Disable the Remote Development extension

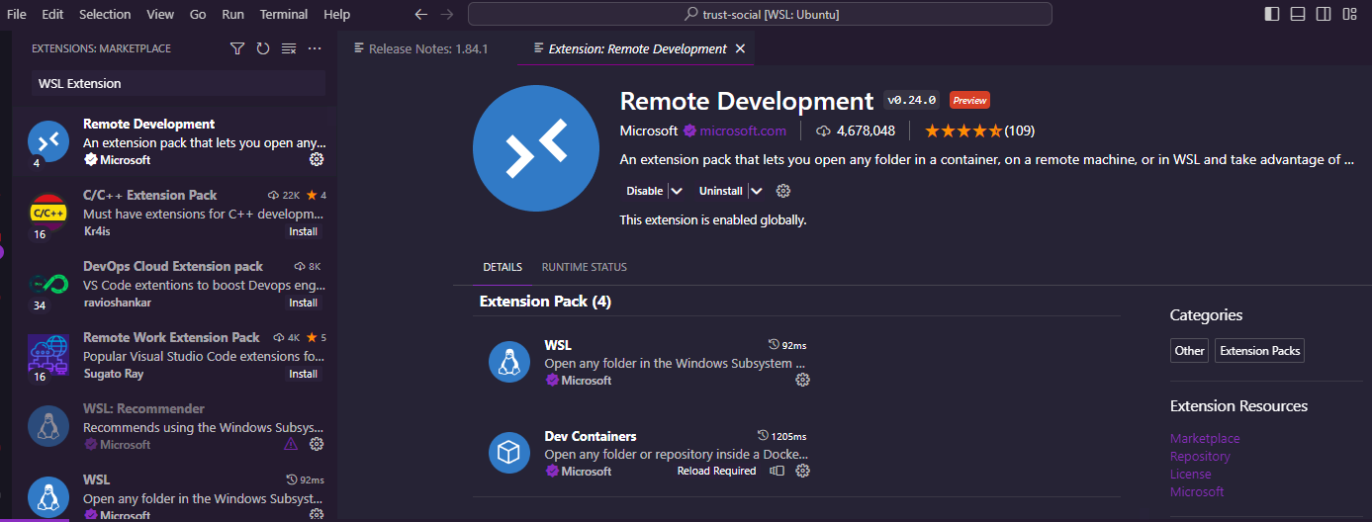[x=644, y=191]
